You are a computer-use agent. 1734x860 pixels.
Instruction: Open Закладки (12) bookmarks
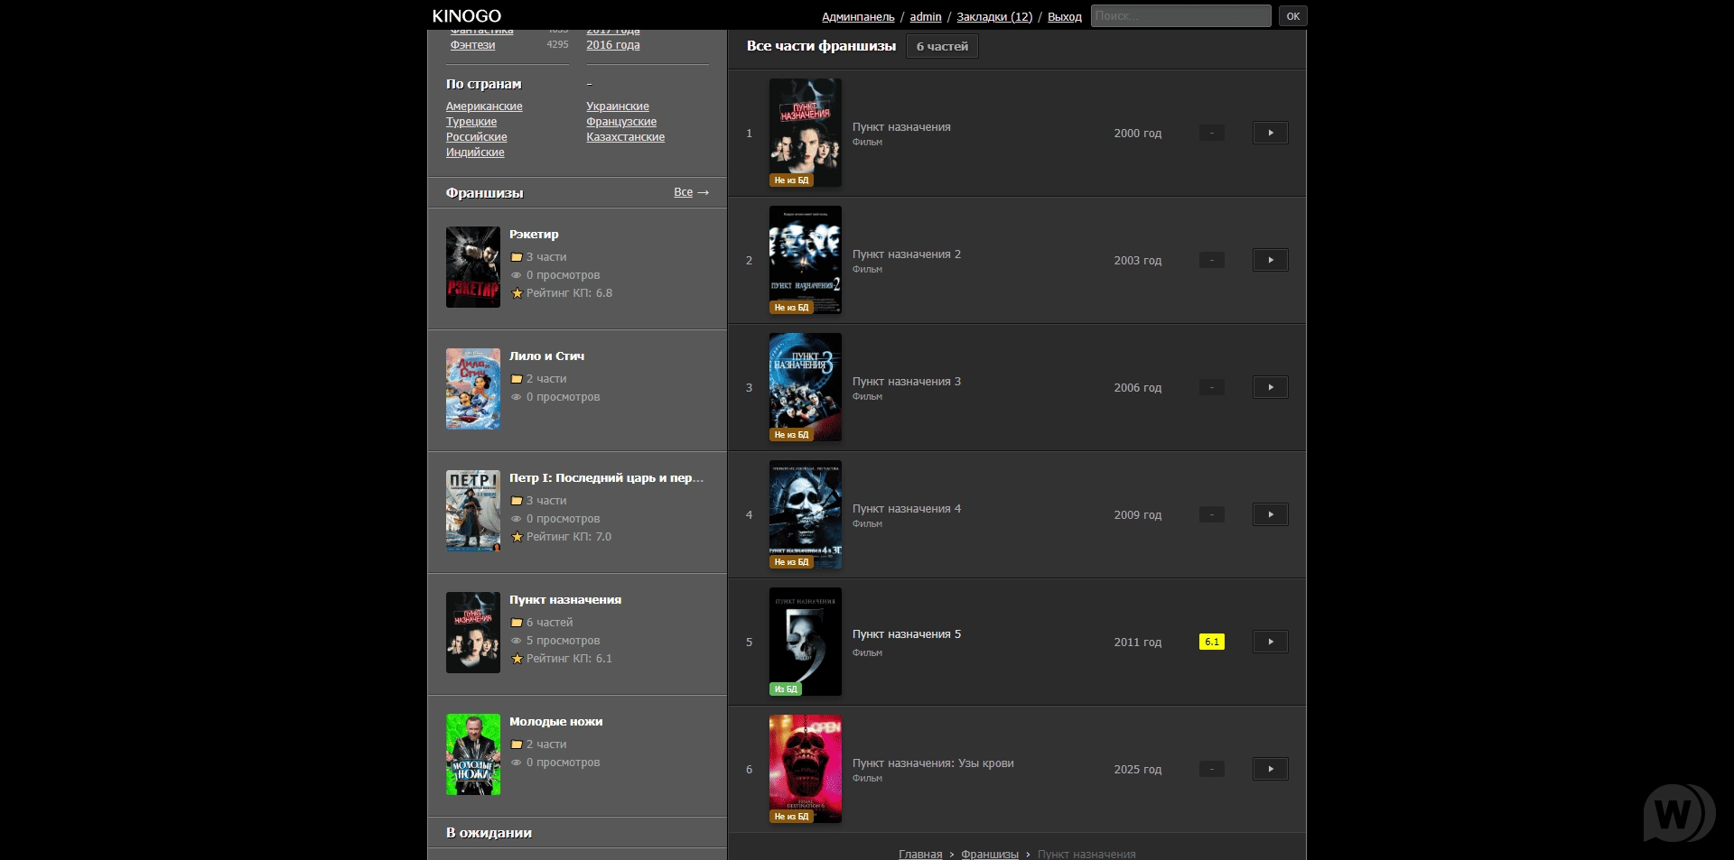click(993, 17)
